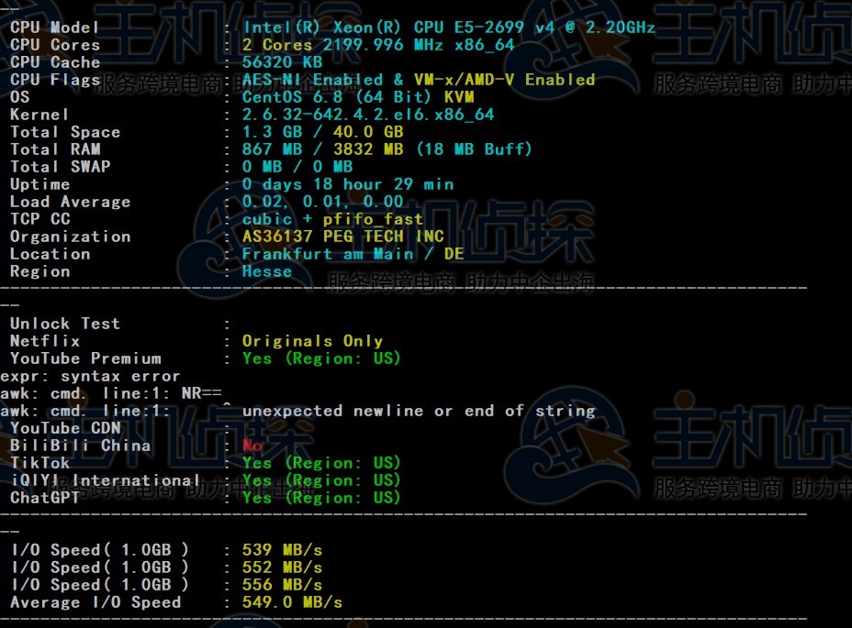852x628 pixels.
Task: Select the TCP CC value cubic + pfifo_fast
Action: coord(332,219)
